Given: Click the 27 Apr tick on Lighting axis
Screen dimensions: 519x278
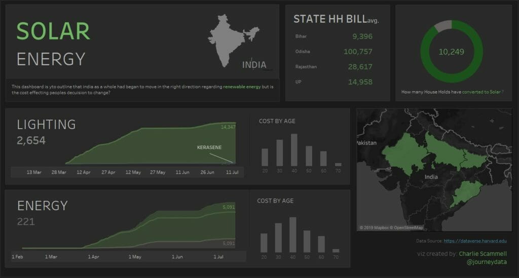Looking at the screenshot, I should pyautogui.click(x=108, y=172).
